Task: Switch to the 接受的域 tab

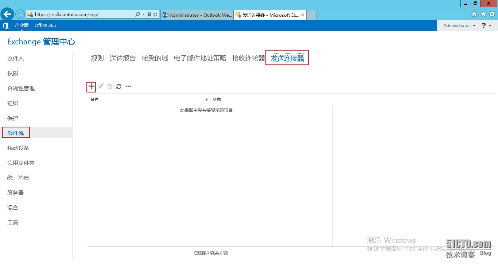Action: pos(155,58)
